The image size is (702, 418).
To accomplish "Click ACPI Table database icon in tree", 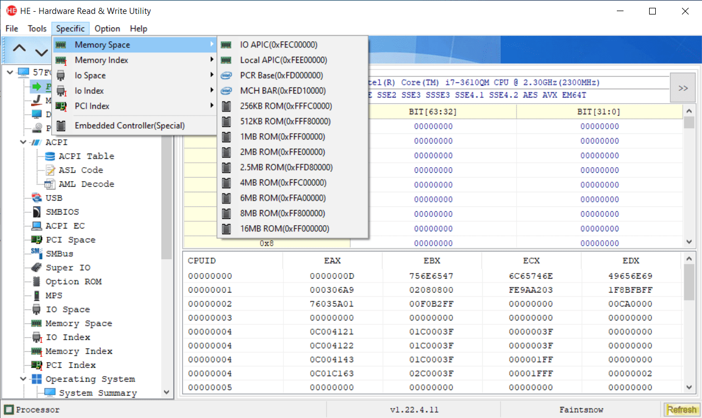I will click(51, 156).
